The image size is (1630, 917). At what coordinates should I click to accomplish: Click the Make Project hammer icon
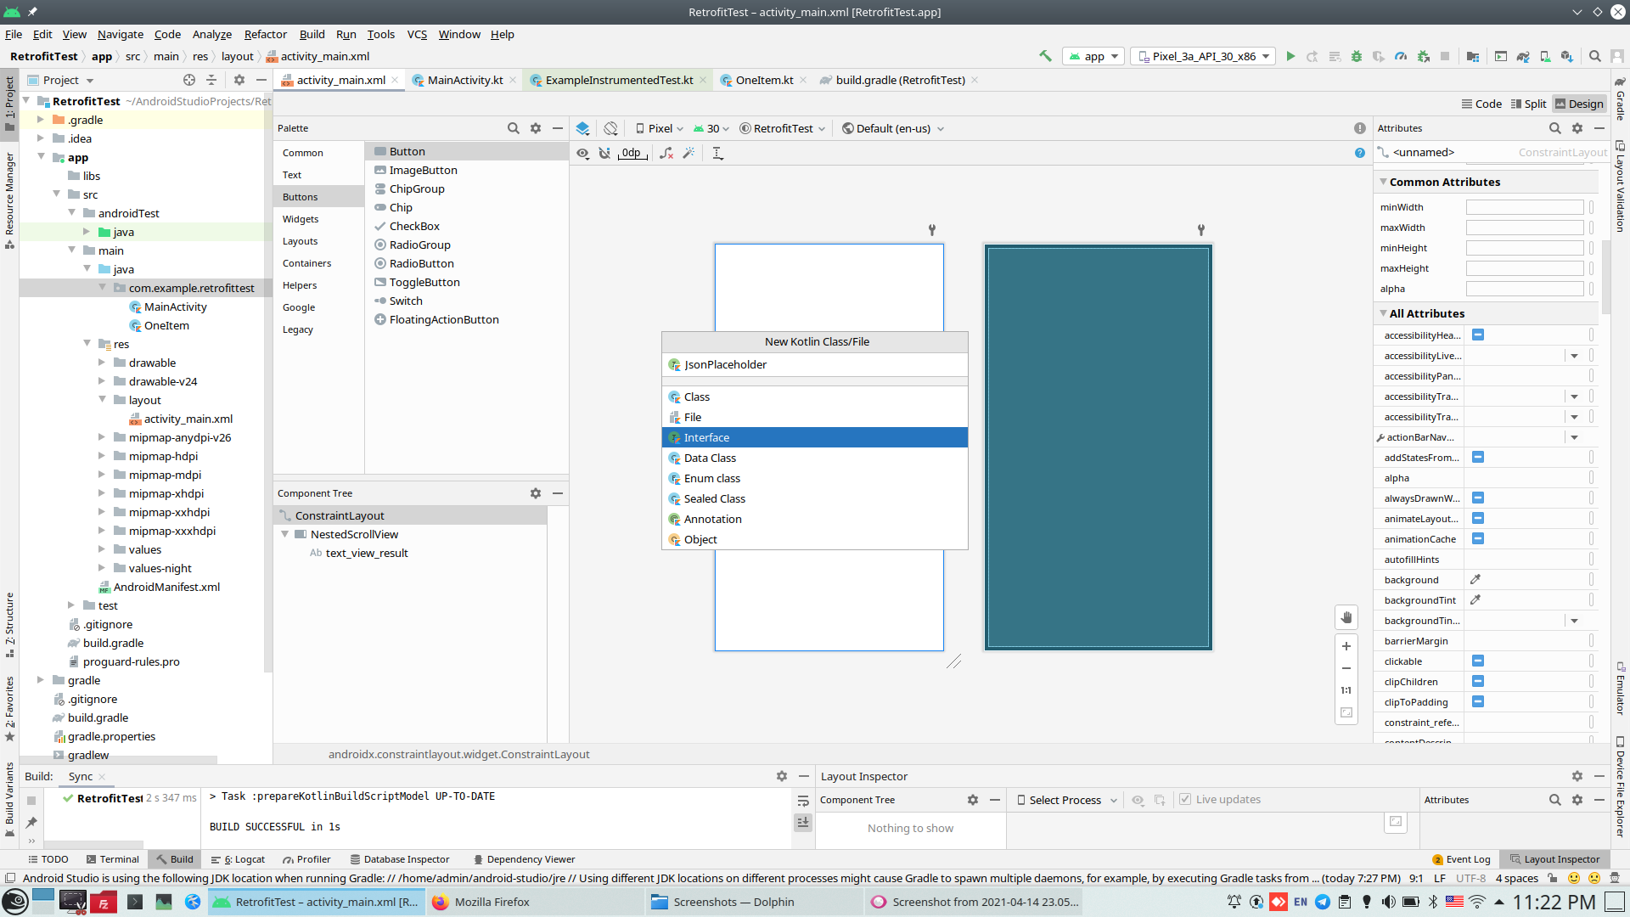pyautogui.click(x=1045, y=56)
